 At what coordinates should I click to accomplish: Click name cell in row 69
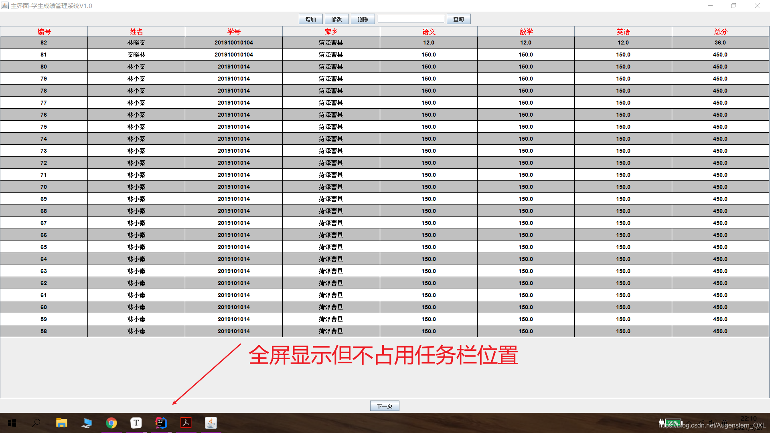point(136,199)
